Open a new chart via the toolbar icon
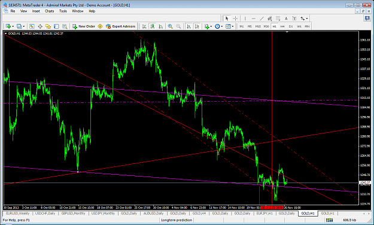This screenshot has width=374, height=225. 8,26
